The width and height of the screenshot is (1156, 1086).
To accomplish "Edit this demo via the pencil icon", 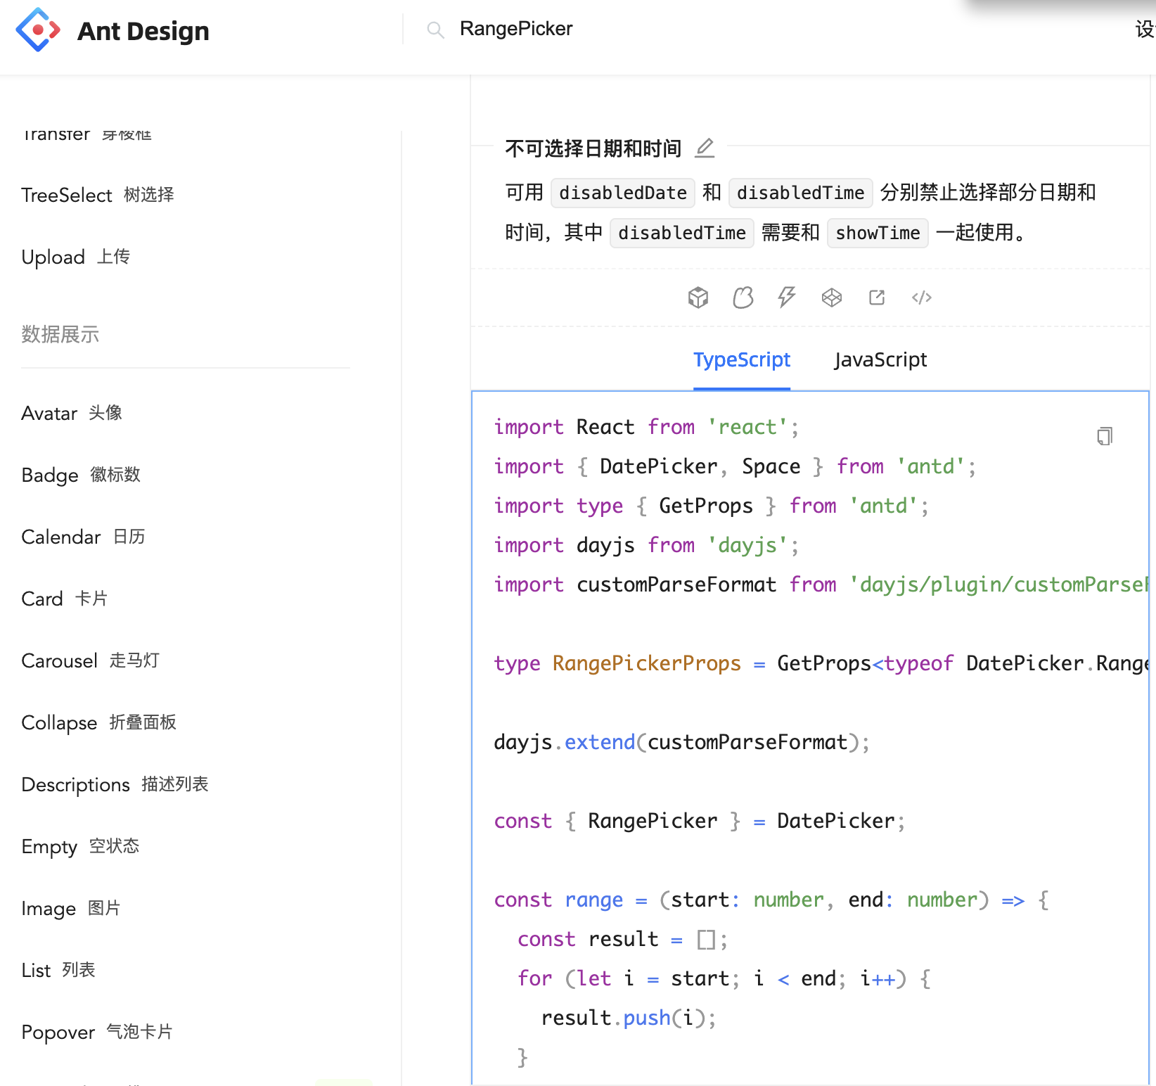I will (705, 148).
